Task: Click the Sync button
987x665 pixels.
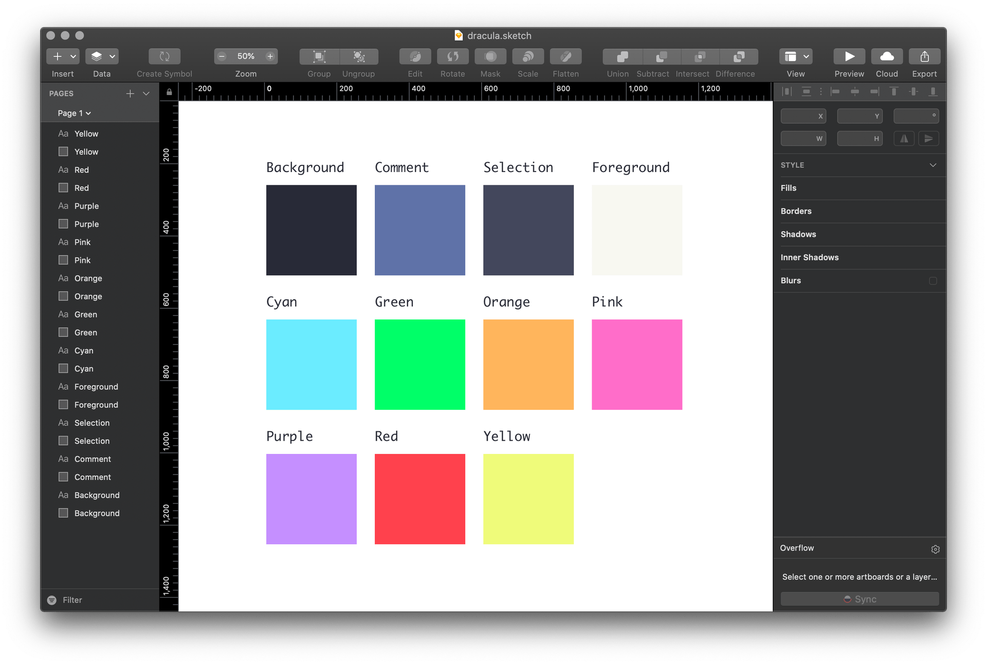Action: coord(859,599)
